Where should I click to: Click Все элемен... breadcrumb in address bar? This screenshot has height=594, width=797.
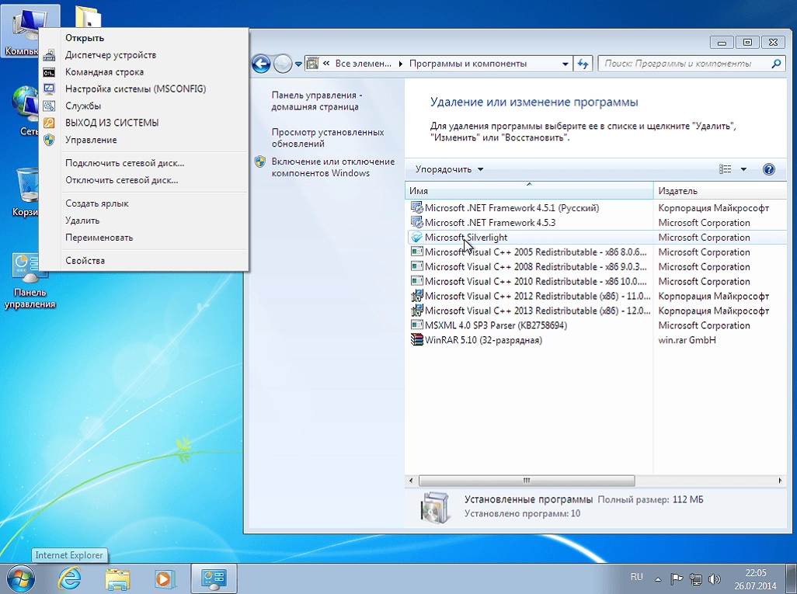(364, 64)
